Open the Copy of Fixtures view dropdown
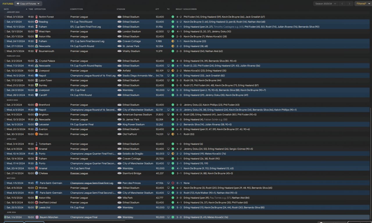Viewport: 372px width, 223px height. click(28, 4)
